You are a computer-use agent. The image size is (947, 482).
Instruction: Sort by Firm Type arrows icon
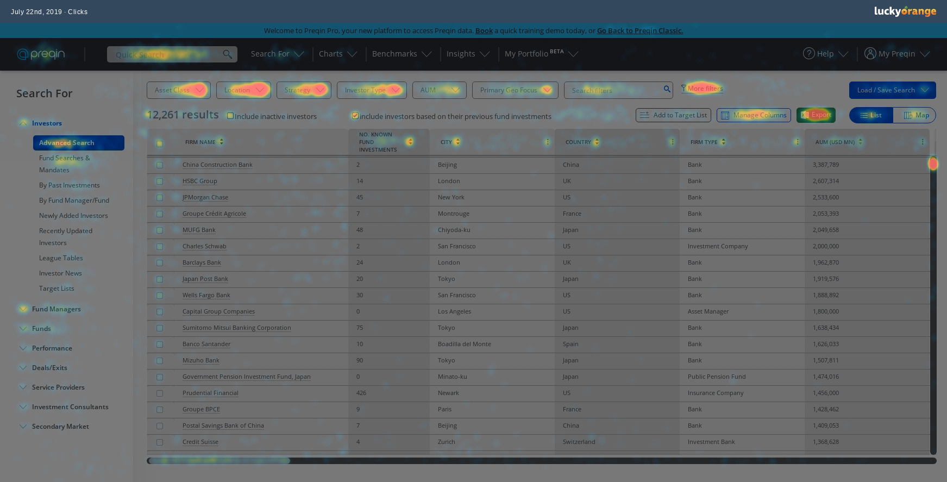723,142
